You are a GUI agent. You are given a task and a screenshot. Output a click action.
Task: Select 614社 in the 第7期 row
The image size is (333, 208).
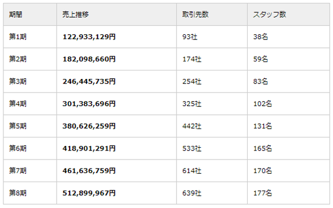(x=192, y=171)
